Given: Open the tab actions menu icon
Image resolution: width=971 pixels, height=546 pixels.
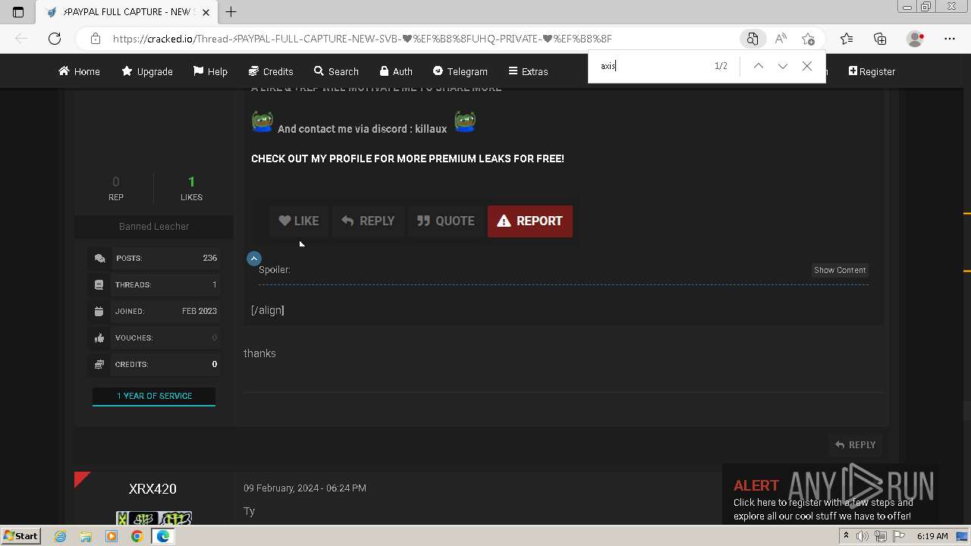Looking at the screenshot, I should click(18, 12).
